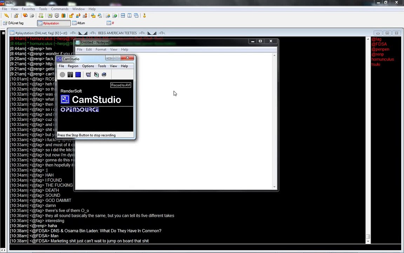Image resolution: width=404 pixels, height=253 pixels.
Task: Click the Tile vertically windows icon
Action: 130,16
